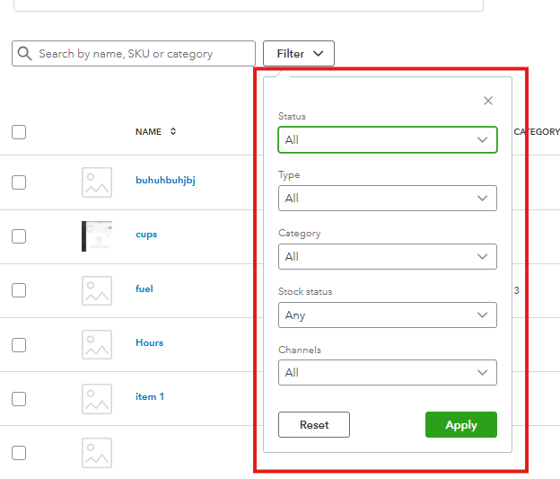Click the Hours placeholder image icon
The width and height of the screenshot is (560, 479).
pos(97,344)
